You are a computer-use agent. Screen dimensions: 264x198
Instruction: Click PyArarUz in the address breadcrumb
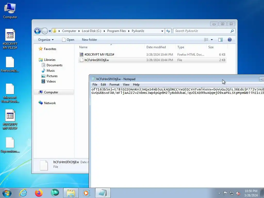pyautogui.click(x=138, y=31)
